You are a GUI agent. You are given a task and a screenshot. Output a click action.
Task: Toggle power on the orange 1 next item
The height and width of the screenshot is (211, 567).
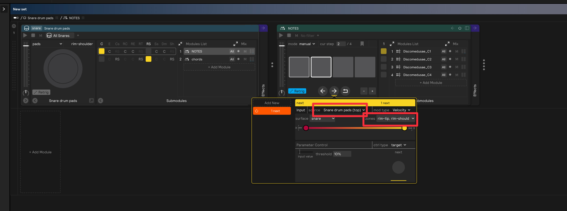click(256, 111)
